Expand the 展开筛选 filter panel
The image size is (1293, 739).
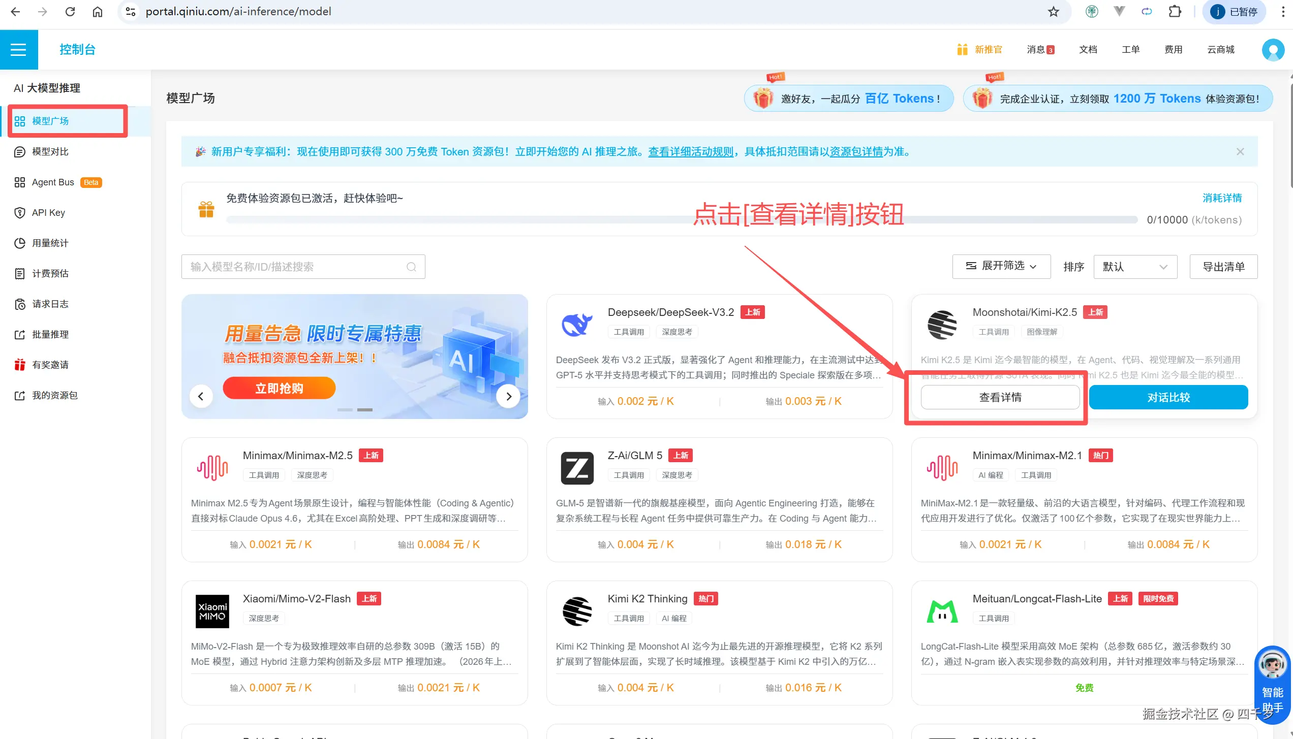pyautogui.click(x=1001, y=266)
